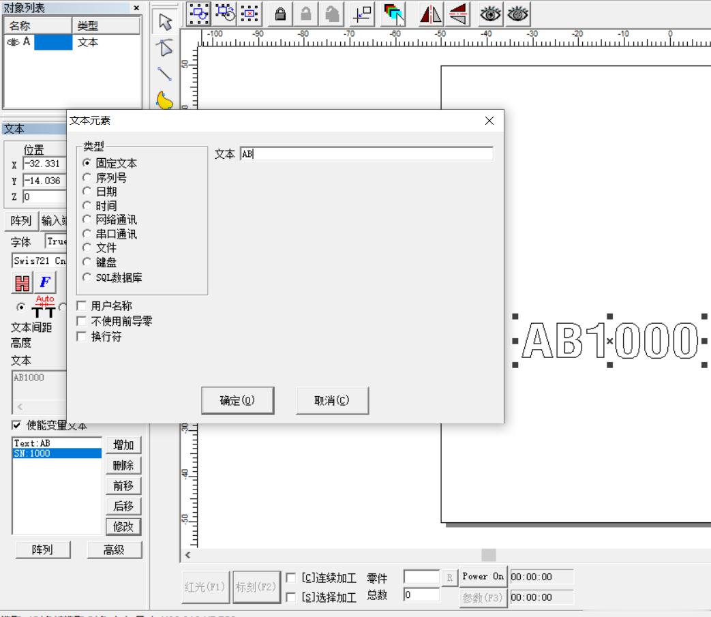
Task: Select the 固定文本 radio option
Action: [x=87, y=162]
